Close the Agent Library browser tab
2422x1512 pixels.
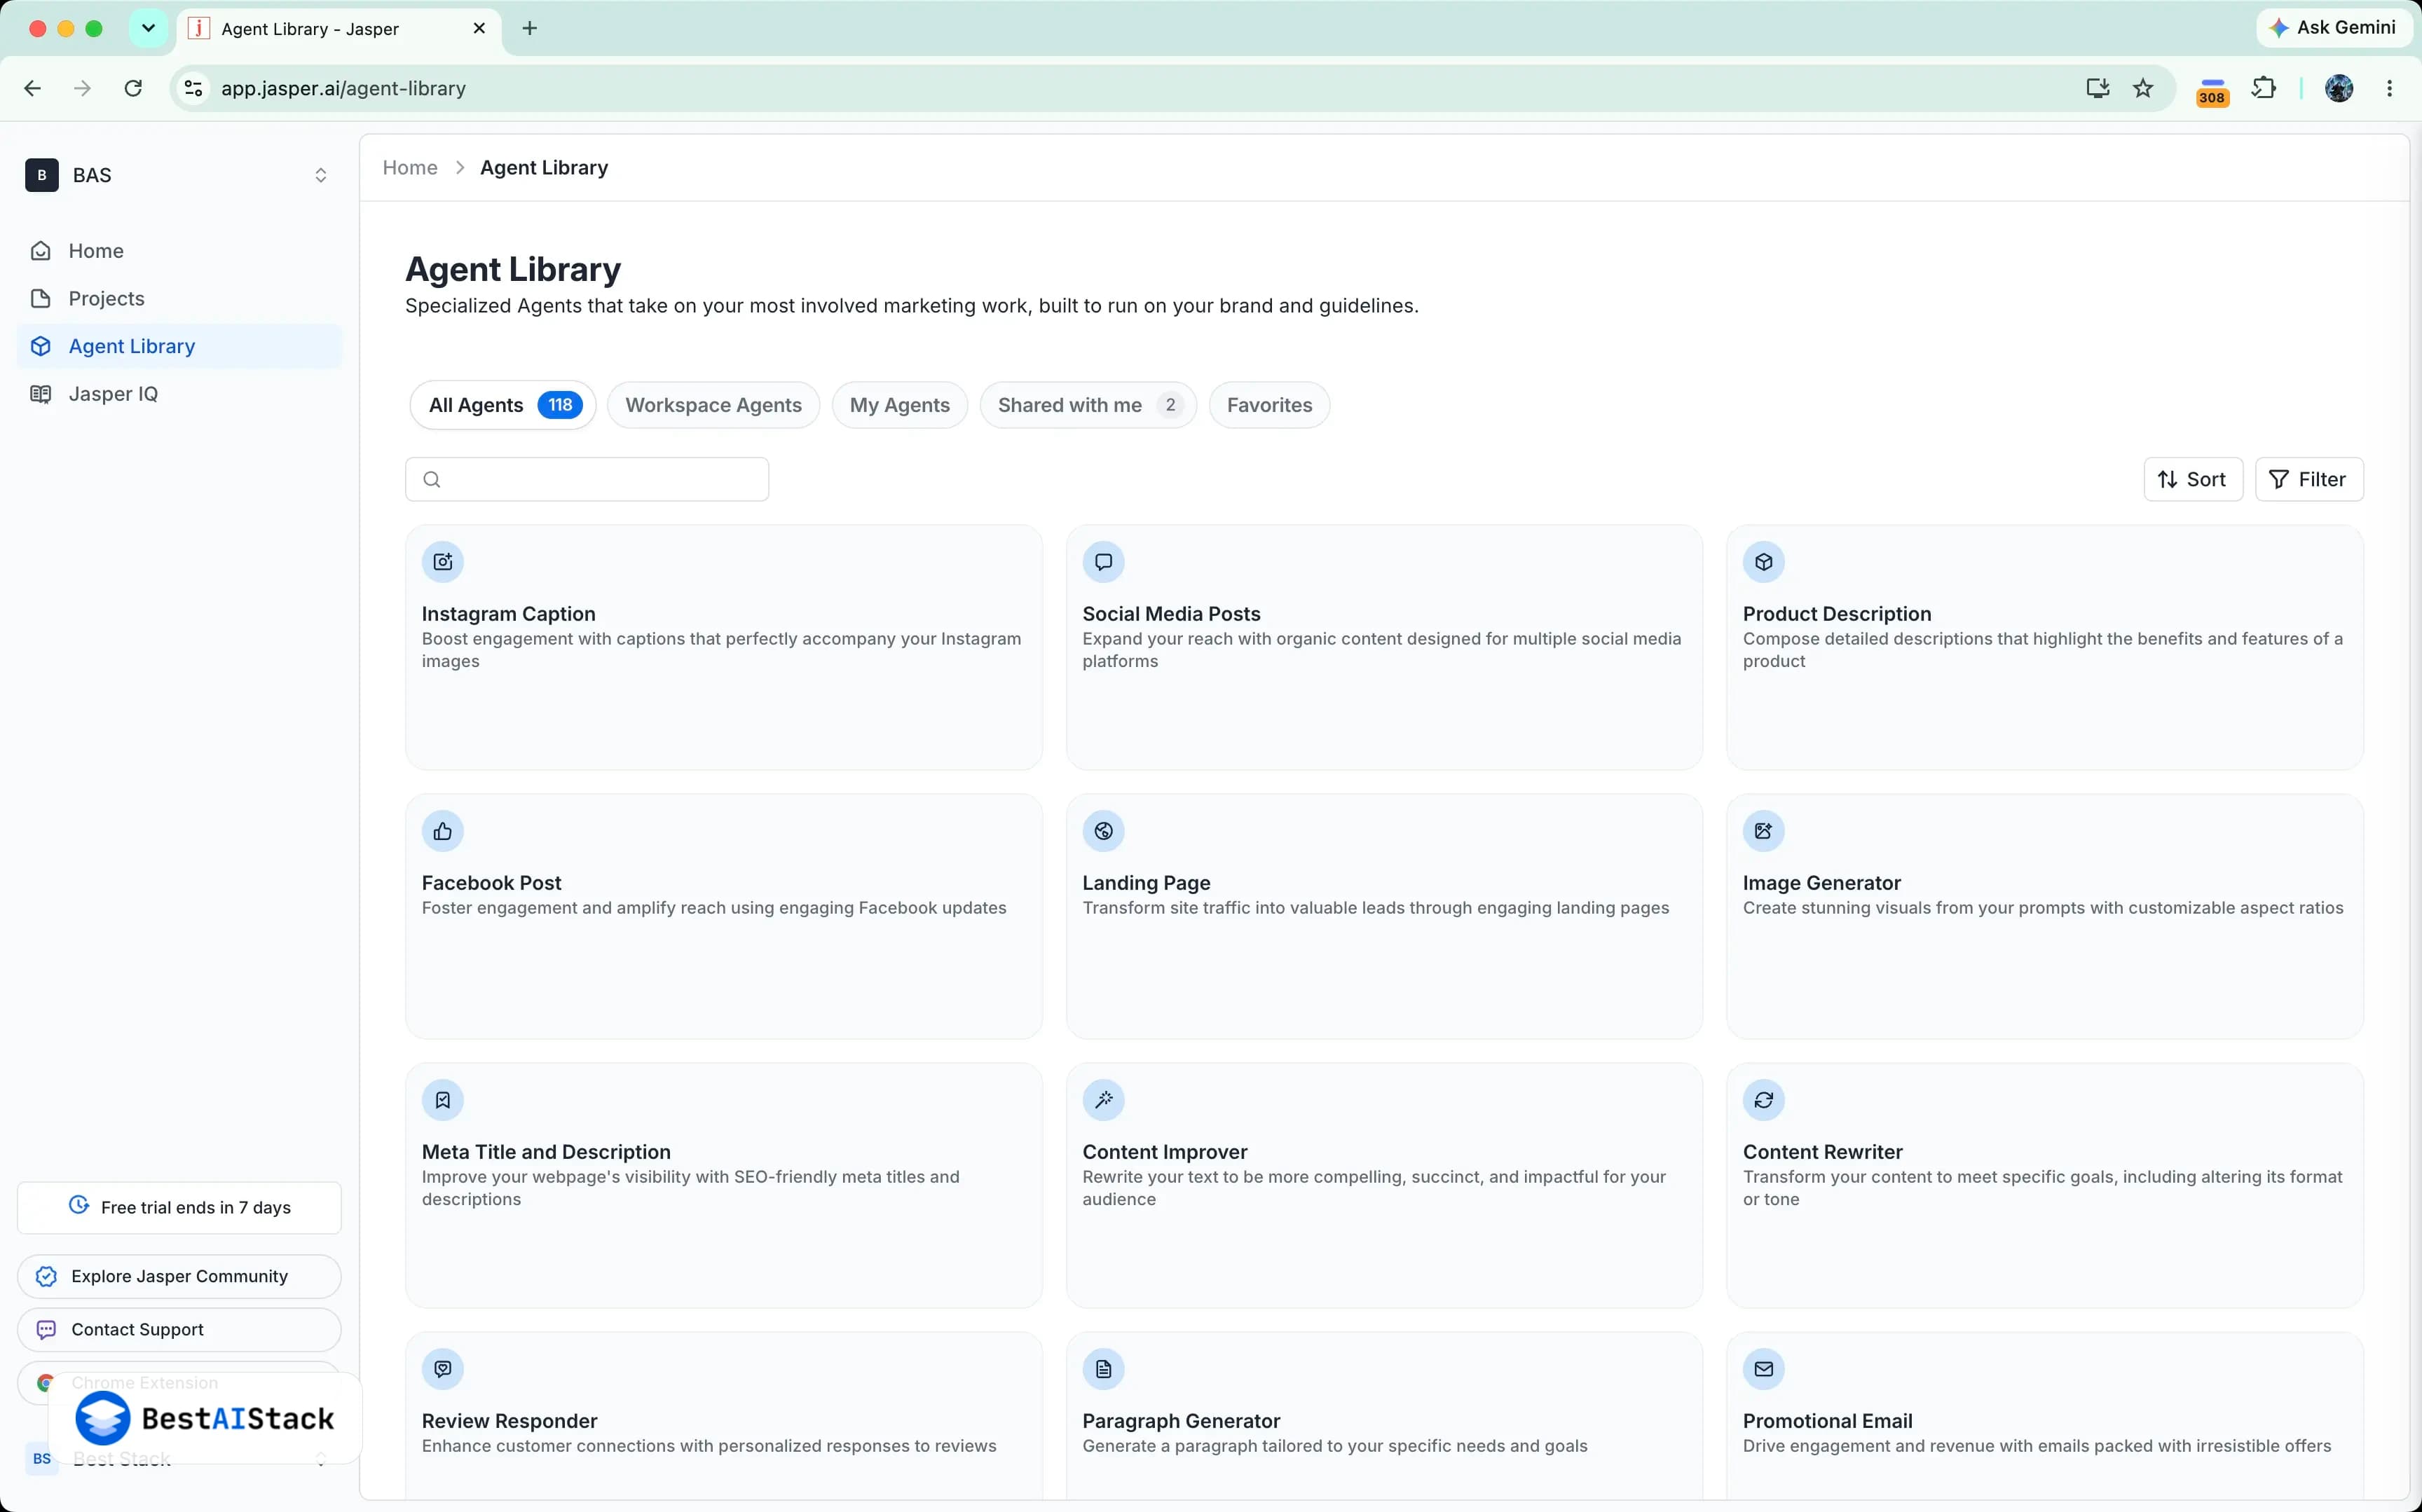point(479,28)
